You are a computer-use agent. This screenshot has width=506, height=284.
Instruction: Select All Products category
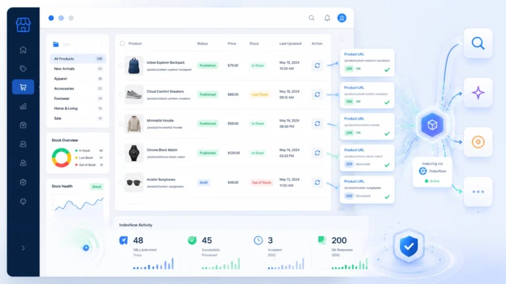click(78, 59)
